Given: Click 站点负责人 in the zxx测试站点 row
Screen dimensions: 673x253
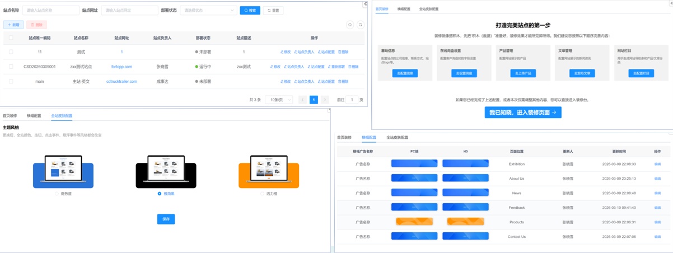Looking at the screenshot, I should (x=294, y=67).
